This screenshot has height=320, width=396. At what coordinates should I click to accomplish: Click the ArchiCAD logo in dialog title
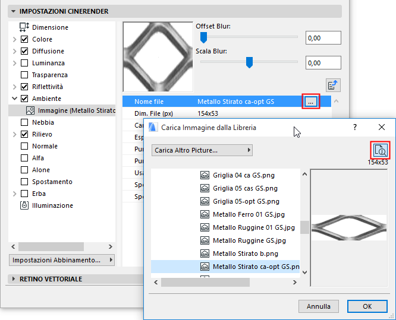[153, 127]
